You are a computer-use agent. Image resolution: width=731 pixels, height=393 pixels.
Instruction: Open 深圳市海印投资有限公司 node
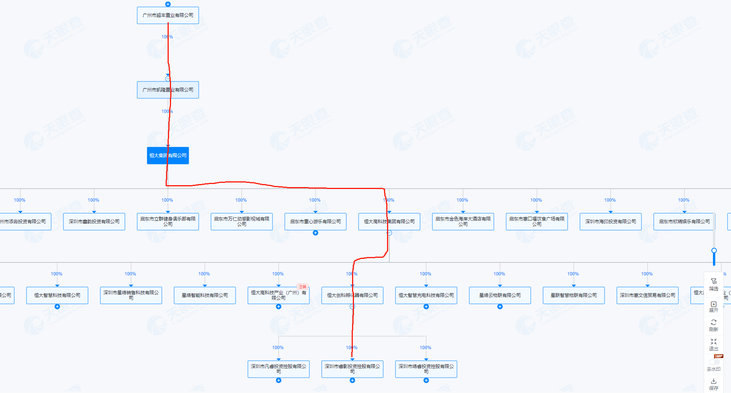tap(611, 222)
